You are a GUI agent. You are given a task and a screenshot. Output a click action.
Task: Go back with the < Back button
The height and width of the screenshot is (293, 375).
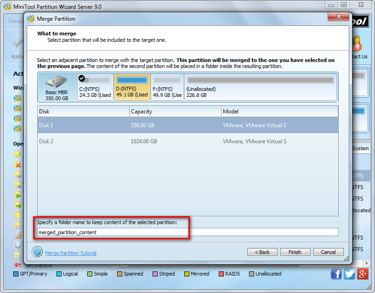click(262, 252)
